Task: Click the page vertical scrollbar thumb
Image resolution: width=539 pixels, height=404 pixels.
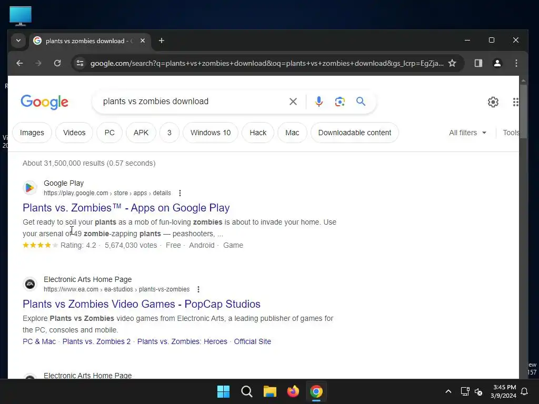Action: click(x=523, y=112)
